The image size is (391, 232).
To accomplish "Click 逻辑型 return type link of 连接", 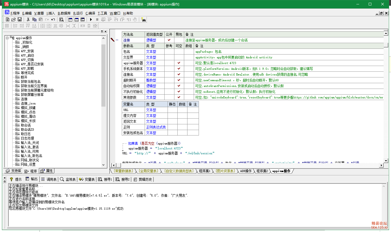I will click(151, 40).
